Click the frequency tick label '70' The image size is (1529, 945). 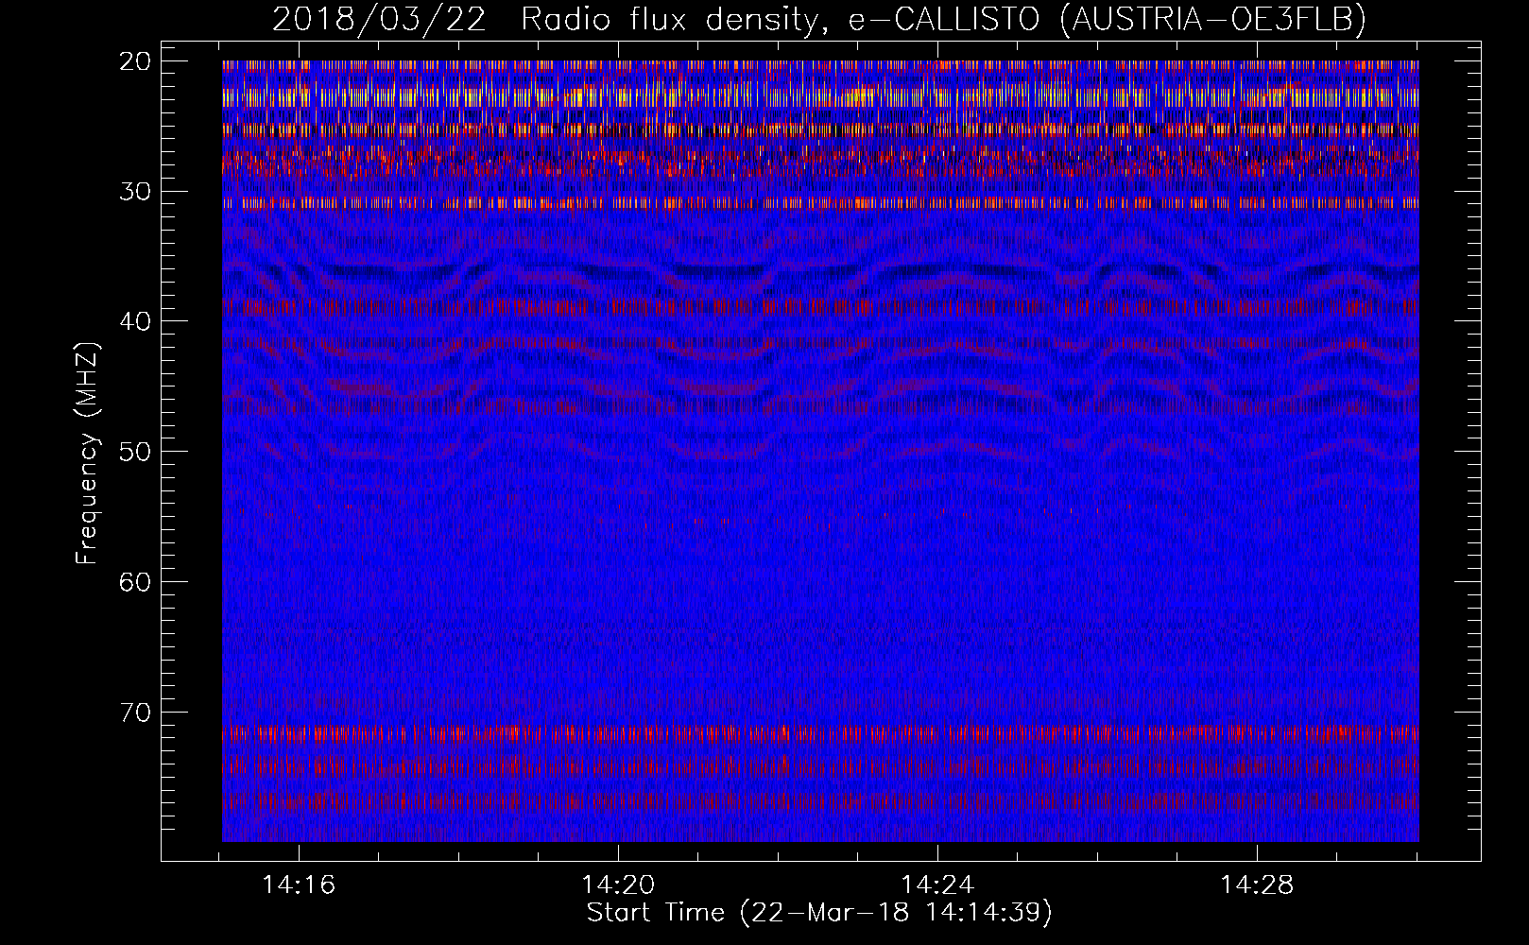(135, 712)
